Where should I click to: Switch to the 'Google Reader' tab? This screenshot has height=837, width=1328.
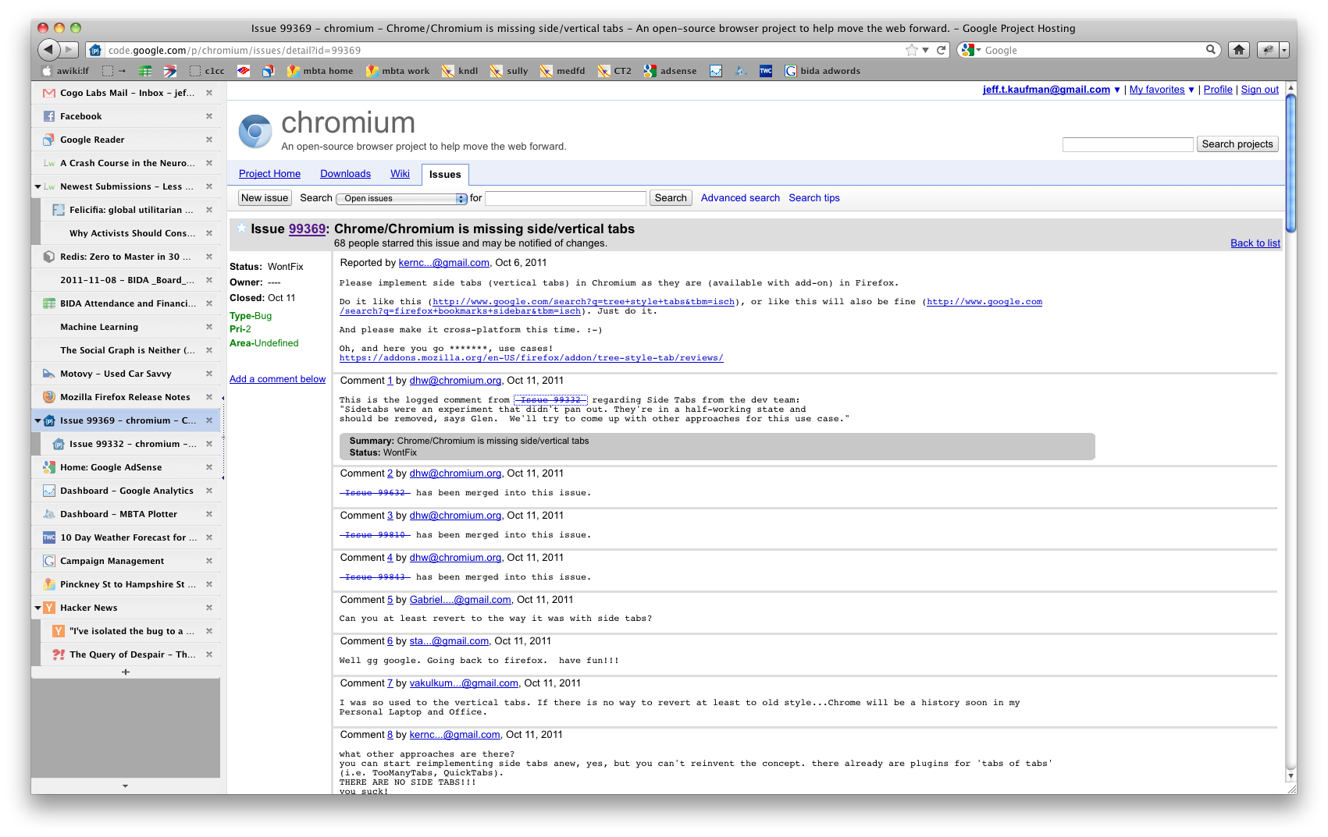pos(126,140)
